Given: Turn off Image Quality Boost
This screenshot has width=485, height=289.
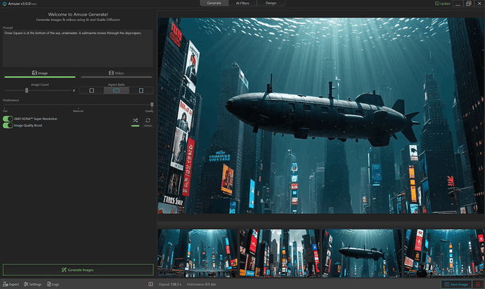Looking at the screenshot, I should click(8, 125).
